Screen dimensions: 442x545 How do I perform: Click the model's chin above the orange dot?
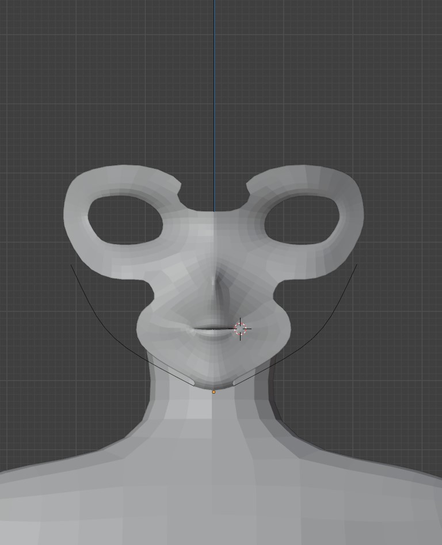(214, 380)
